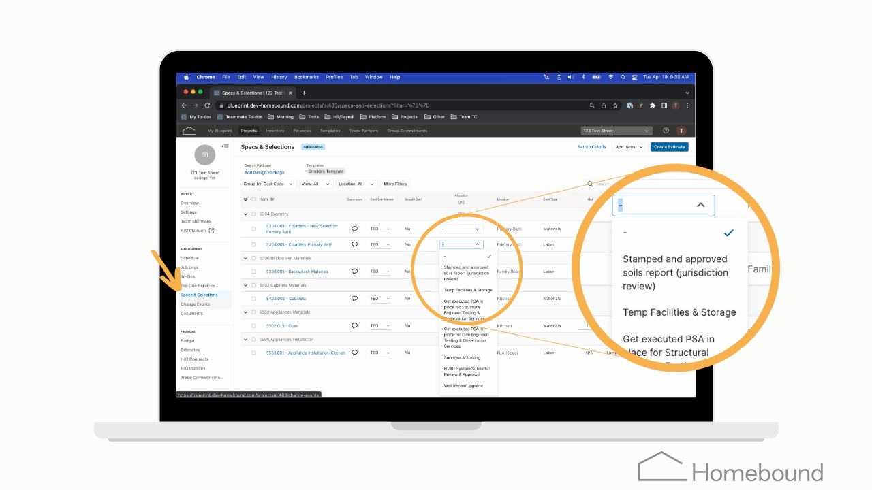This screenshot has width=872, height=490.
Task: Collapse the sidebar using the collapse icon
Action: click(x=225, y=146)
